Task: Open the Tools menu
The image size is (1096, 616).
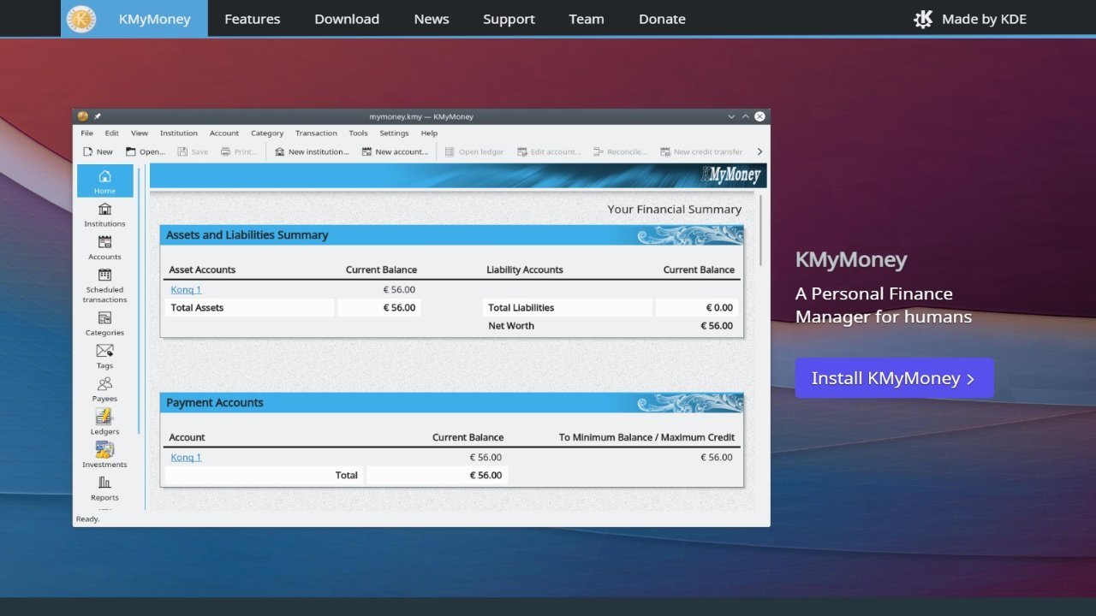Action: pos(358,133)
